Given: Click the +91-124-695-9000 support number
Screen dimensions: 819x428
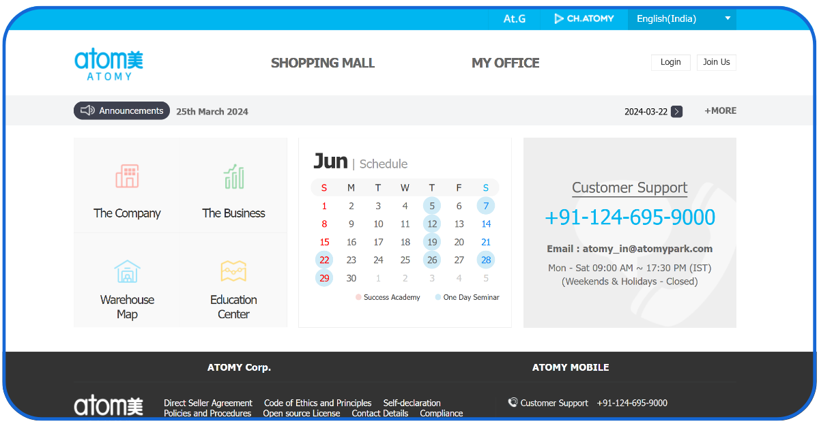Looking at the screenshot, I should click(x=630, y=217).
